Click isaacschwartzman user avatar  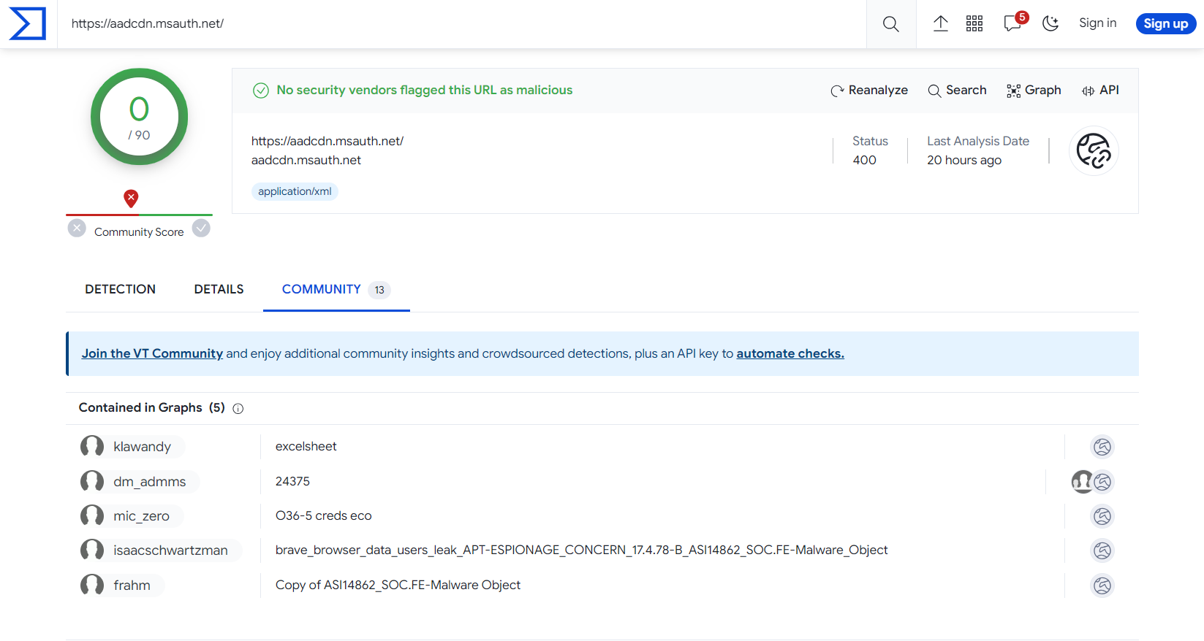click(x=92, y=550)
